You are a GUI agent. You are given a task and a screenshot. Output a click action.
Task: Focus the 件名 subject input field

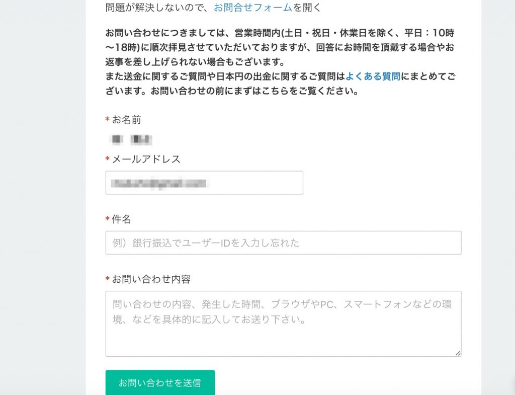[284, 243]
